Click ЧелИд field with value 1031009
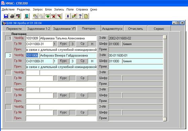 pos(32,38)
